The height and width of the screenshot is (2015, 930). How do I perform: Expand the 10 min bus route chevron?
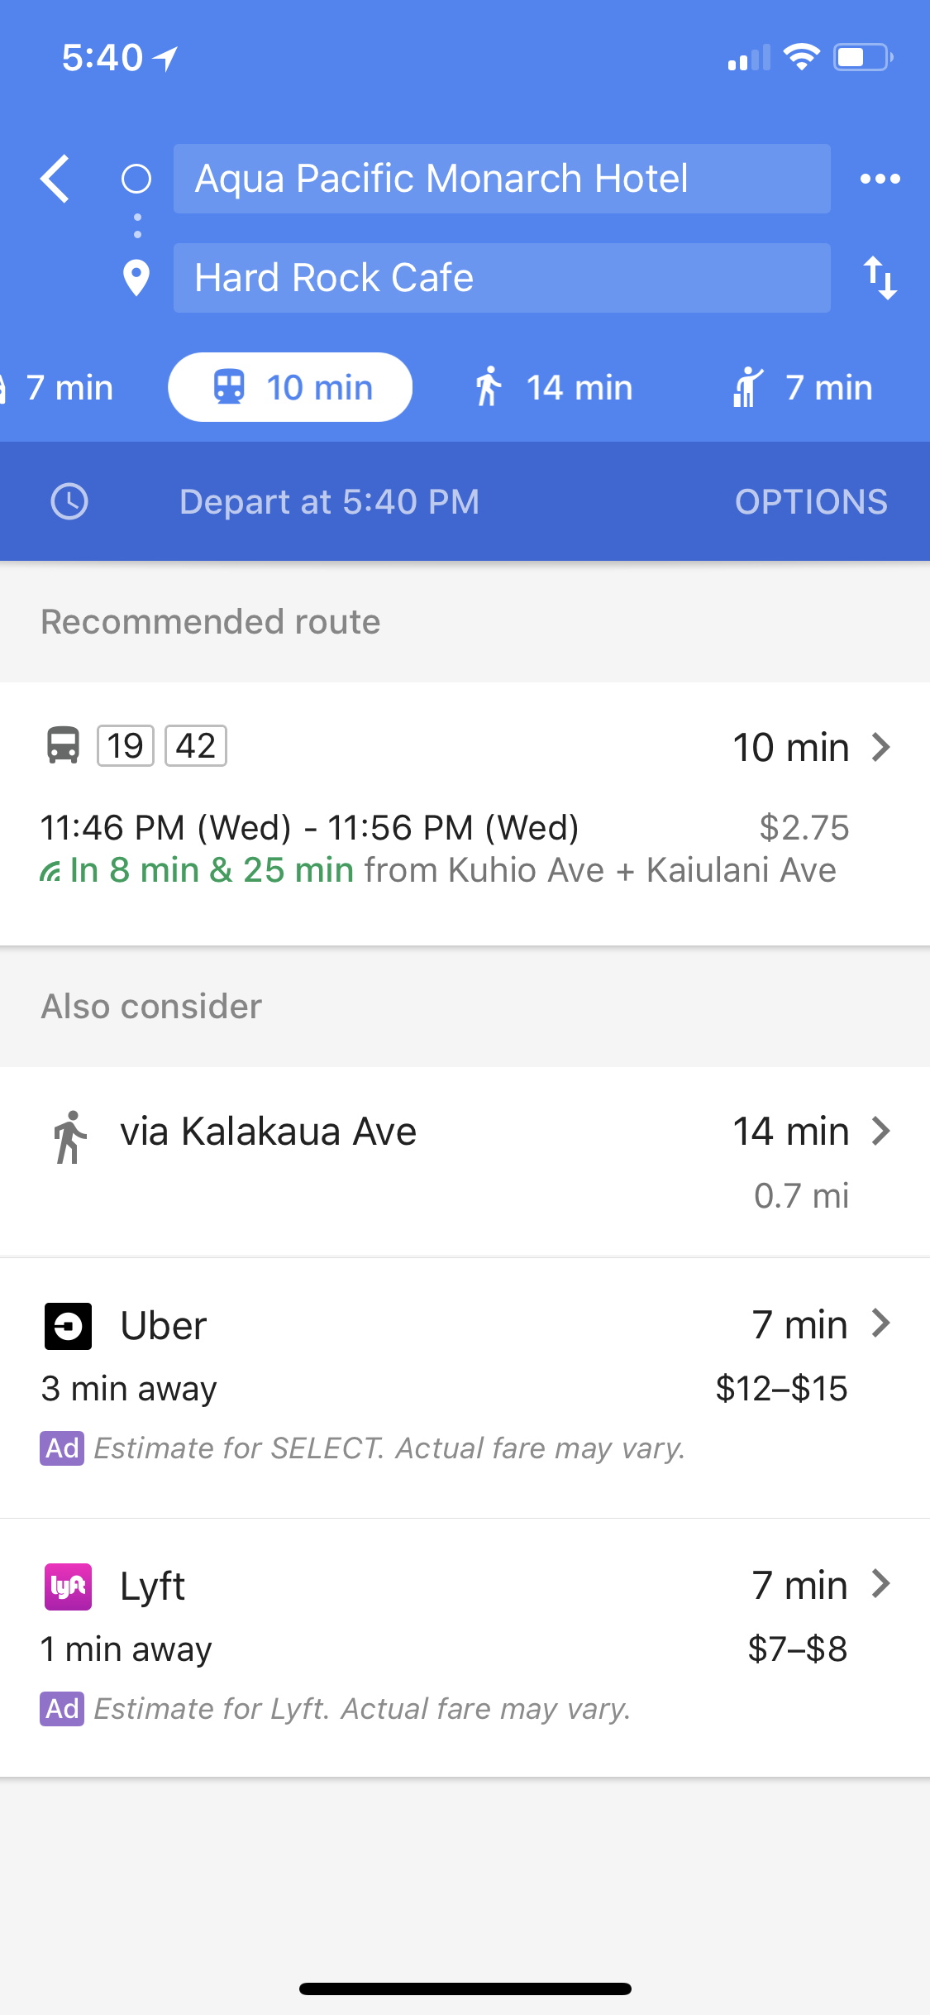(x=881, y=747)
